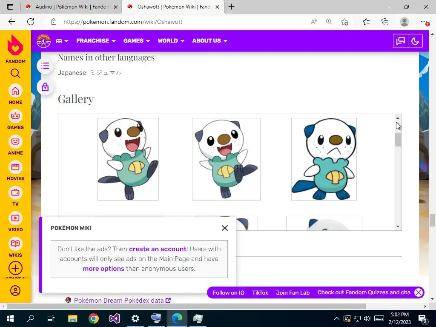
Task: Add this page to favorites star
Action: [x=344, y=22]
